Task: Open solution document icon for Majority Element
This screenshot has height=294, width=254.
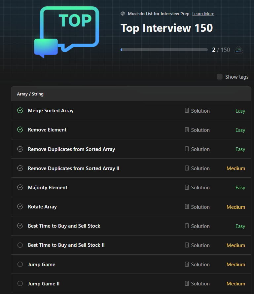Action: click(x=187, y=187)
